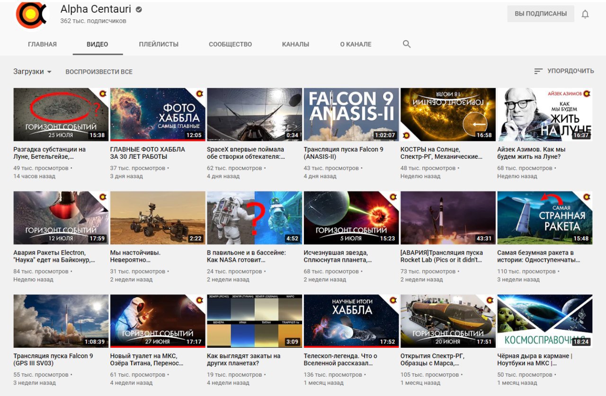Open the FALCON 9 ANASIS-II thumbnail
The image size is (606, 396).
tap(351, 114)
